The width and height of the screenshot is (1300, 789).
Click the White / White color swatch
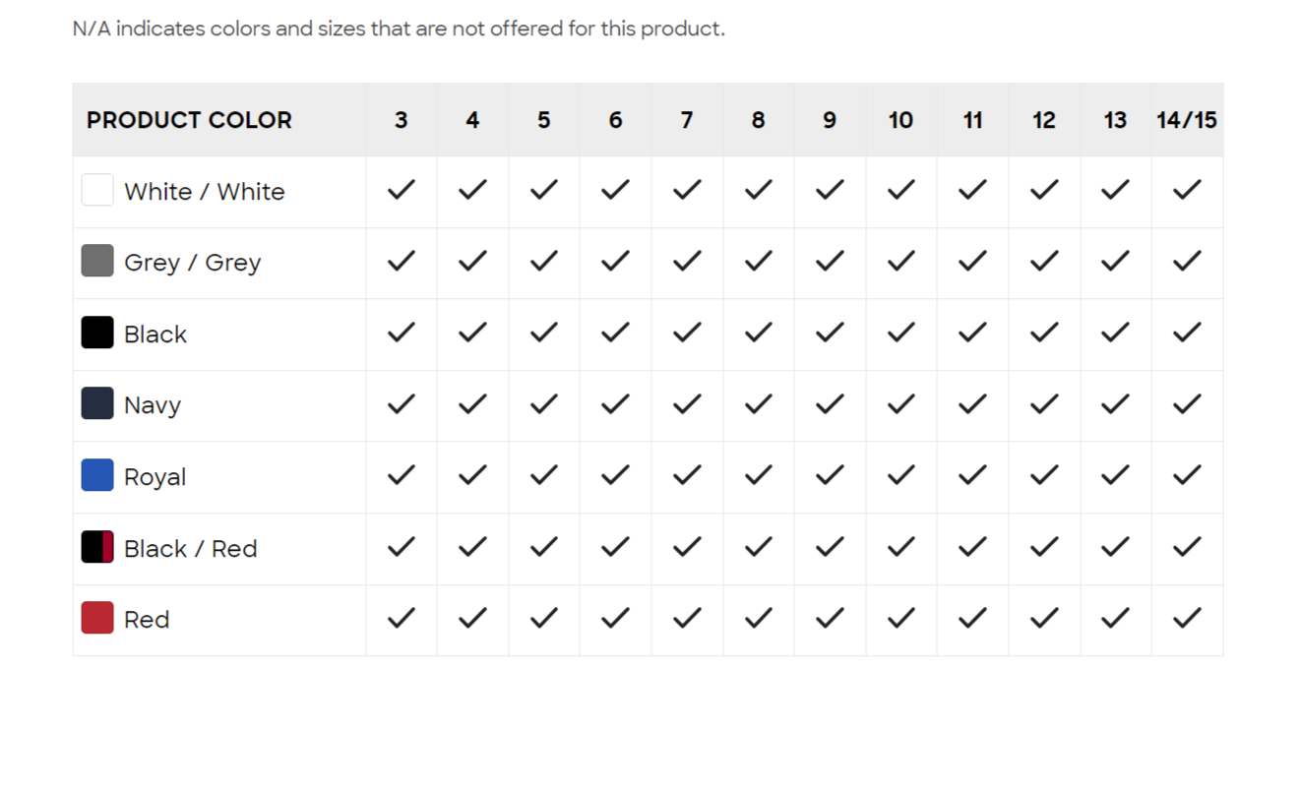pos(97,190)
